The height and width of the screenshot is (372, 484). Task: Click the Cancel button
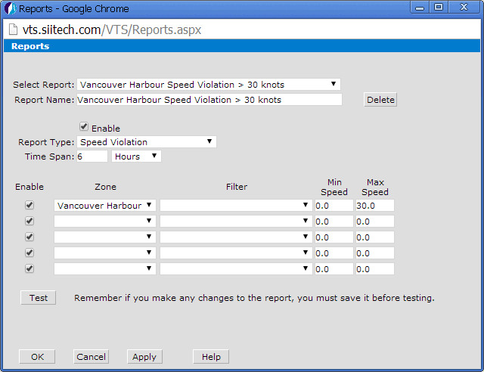(x=91, y=357)
